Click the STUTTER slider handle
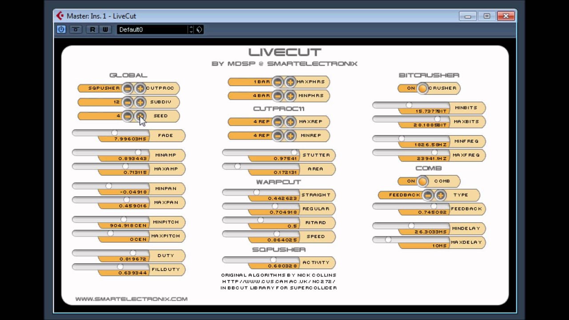Viewport: 569px width, 320px height. 294,152
